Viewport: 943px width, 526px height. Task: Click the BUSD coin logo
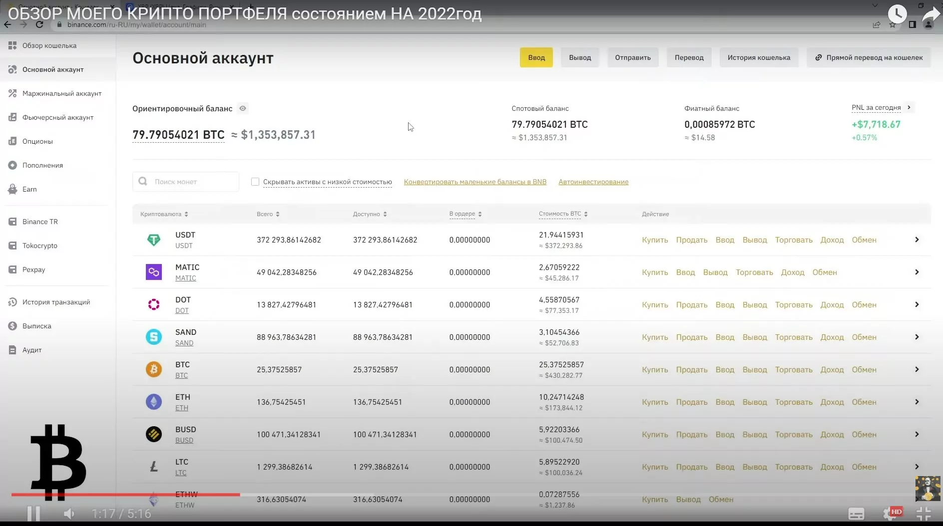(x=154, y=435)
